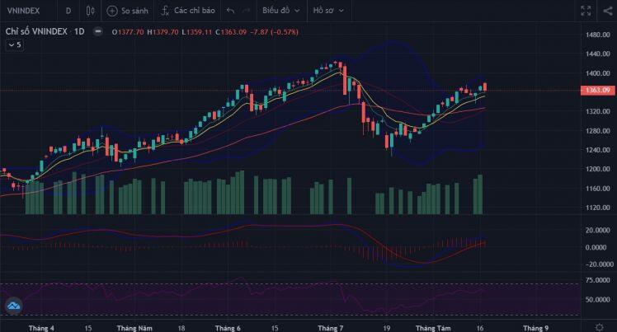
Task: Click the closing price C1363.09 value
Action: 231,32
